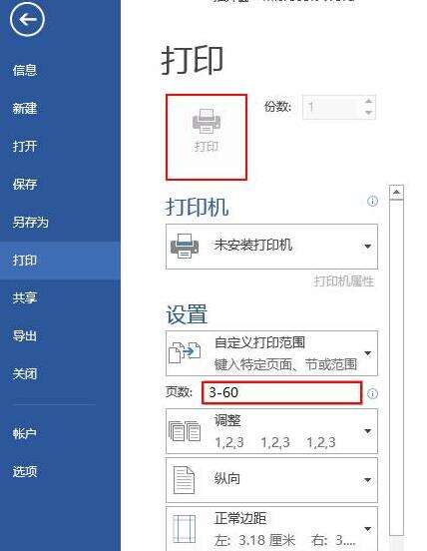The image size is (427, 551).
Task: Click the printer info icon beside 打印机
Action: pyautogui.click(x=372, y=201)
